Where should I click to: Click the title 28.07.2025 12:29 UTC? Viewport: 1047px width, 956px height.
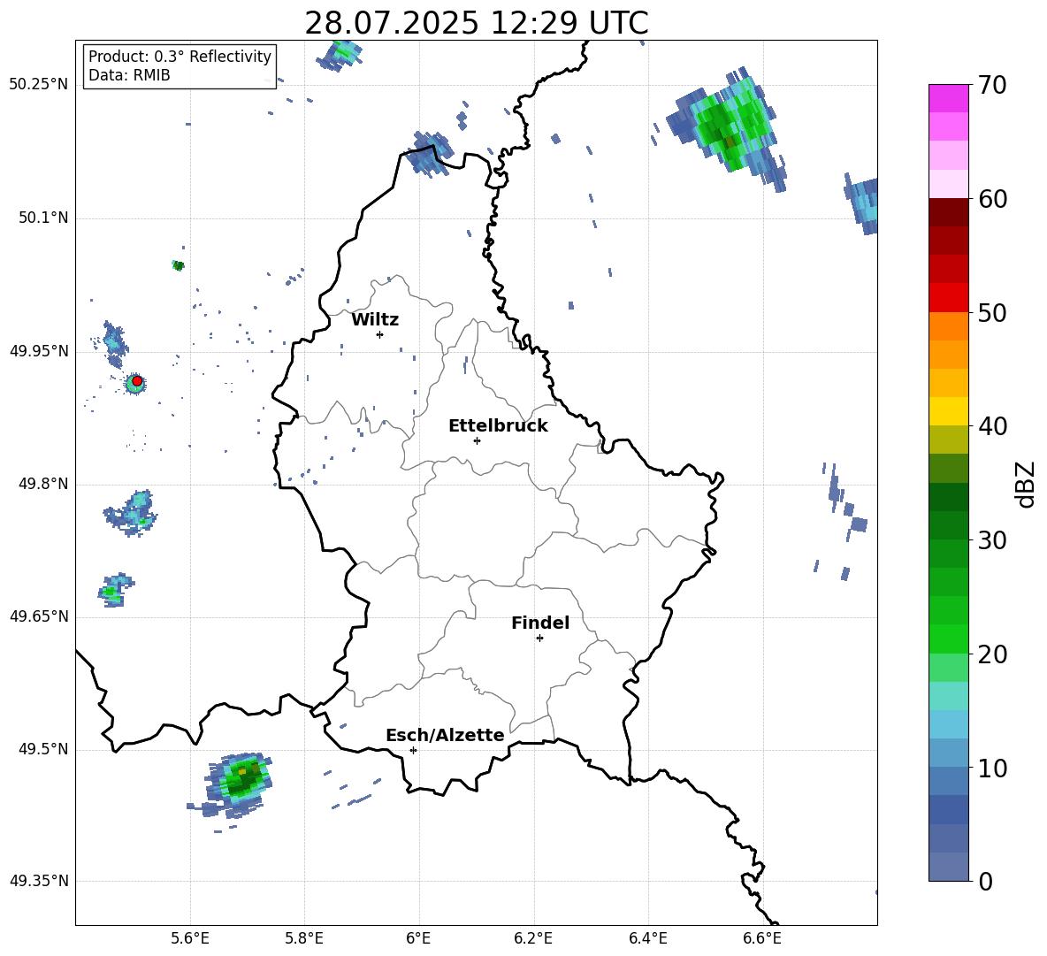coord(476,23)
